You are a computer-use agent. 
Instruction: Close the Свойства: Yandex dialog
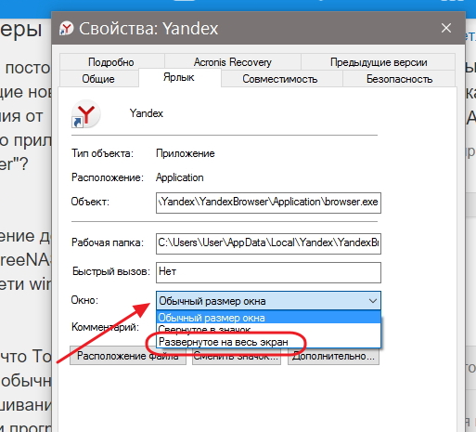446,28
